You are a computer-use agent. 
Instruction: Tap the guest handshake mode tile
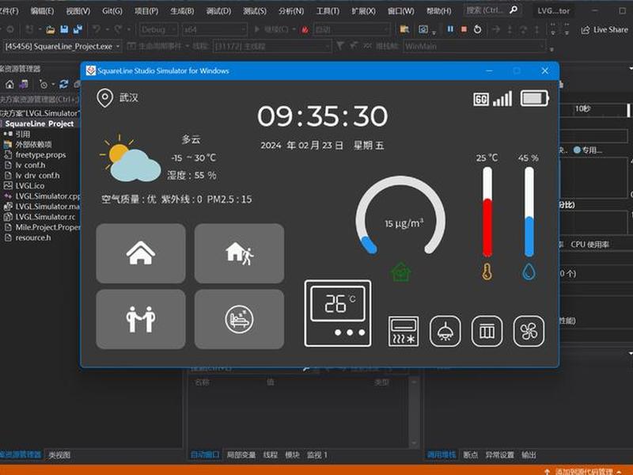pyautogui.click(x=141, y=319)
